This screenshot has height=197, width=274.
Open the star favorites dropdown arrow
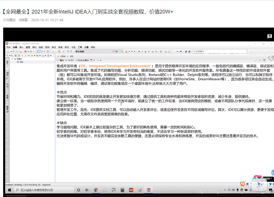[34, 56]
